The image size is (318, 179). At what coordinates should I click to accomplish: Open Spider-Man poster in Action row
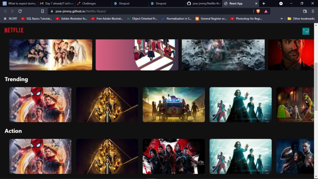coord(40,156)
